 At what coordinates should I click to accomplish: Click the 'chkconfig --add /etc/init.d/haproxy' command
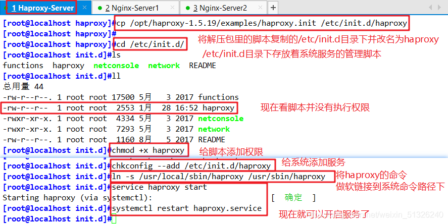click(191, 166)
